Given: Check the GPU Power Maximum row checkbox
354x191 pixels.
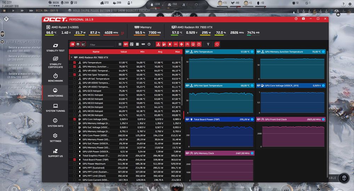Looking at the screenshot, I should pyautogui.click(x=74, y=164).
